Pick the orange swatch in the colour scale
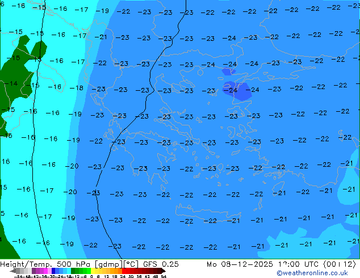Viewport: 360px width, 278px height. coord(116,271)
